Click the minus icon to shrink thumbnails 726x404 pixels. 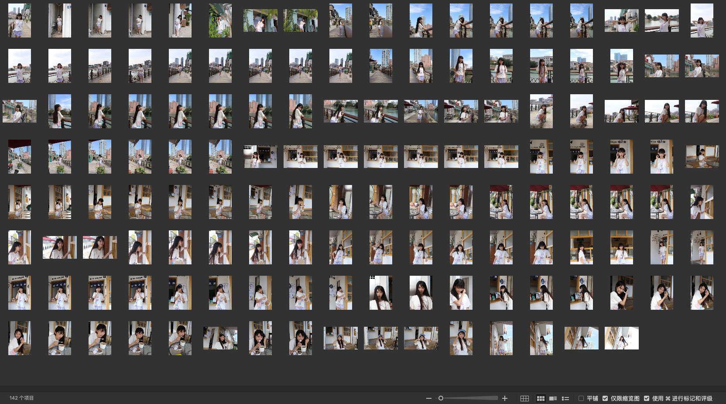pos(428,398)
